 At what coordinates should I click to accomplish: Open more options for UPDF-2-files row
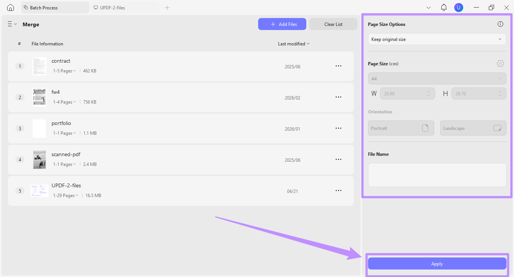coord(338,191)
